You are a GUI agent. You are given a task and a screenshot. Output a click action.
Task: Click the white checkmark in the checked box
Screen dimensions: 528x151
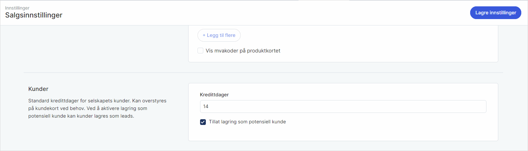tap(203, 122)
